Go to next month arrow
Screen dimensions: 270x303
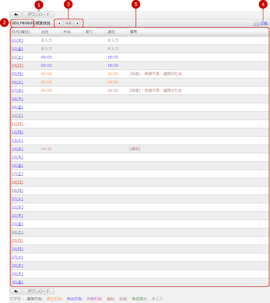tap(77, 23)
